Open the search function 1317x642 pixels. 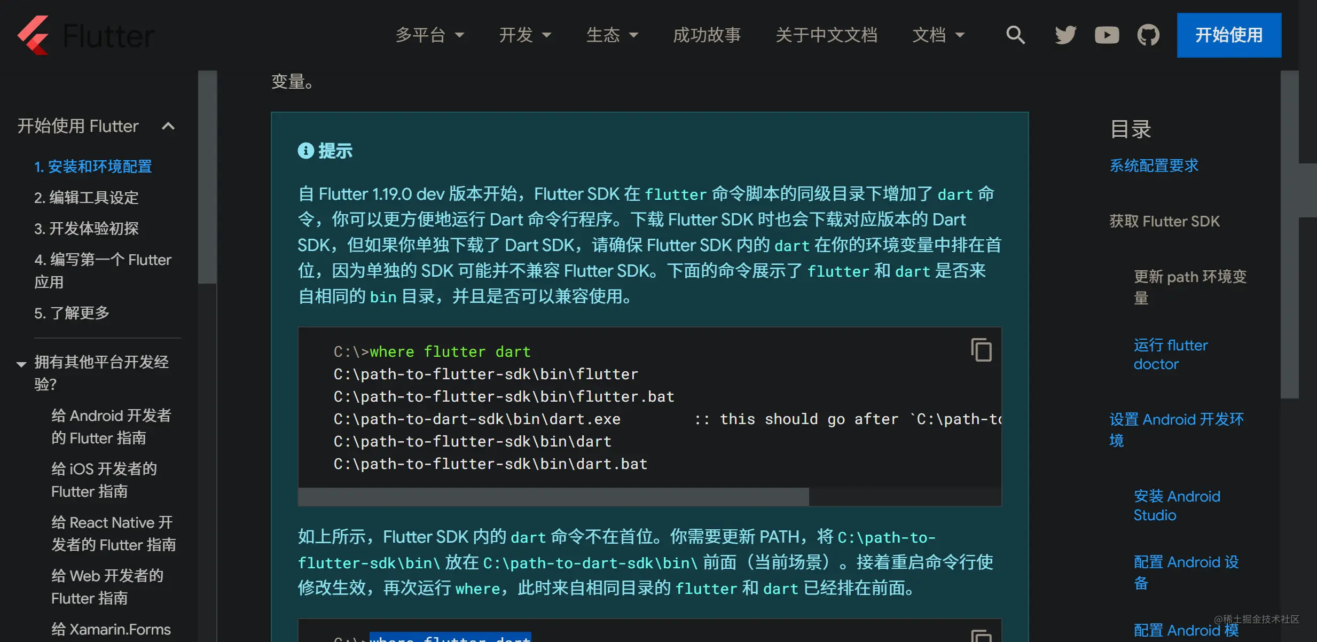[x=1015, y=35]
